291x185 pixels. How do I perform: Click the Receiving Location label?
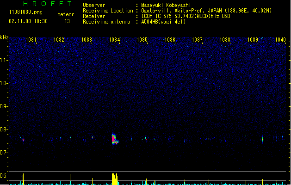tap(108, 11)
